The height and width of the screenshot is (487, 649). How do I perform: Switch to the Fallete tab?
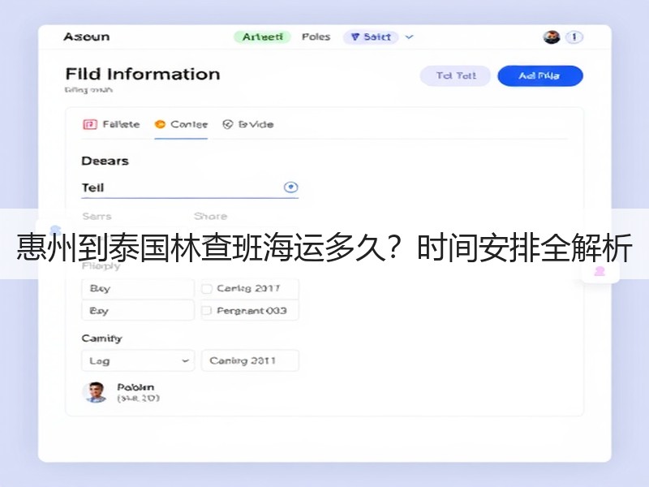111,124
